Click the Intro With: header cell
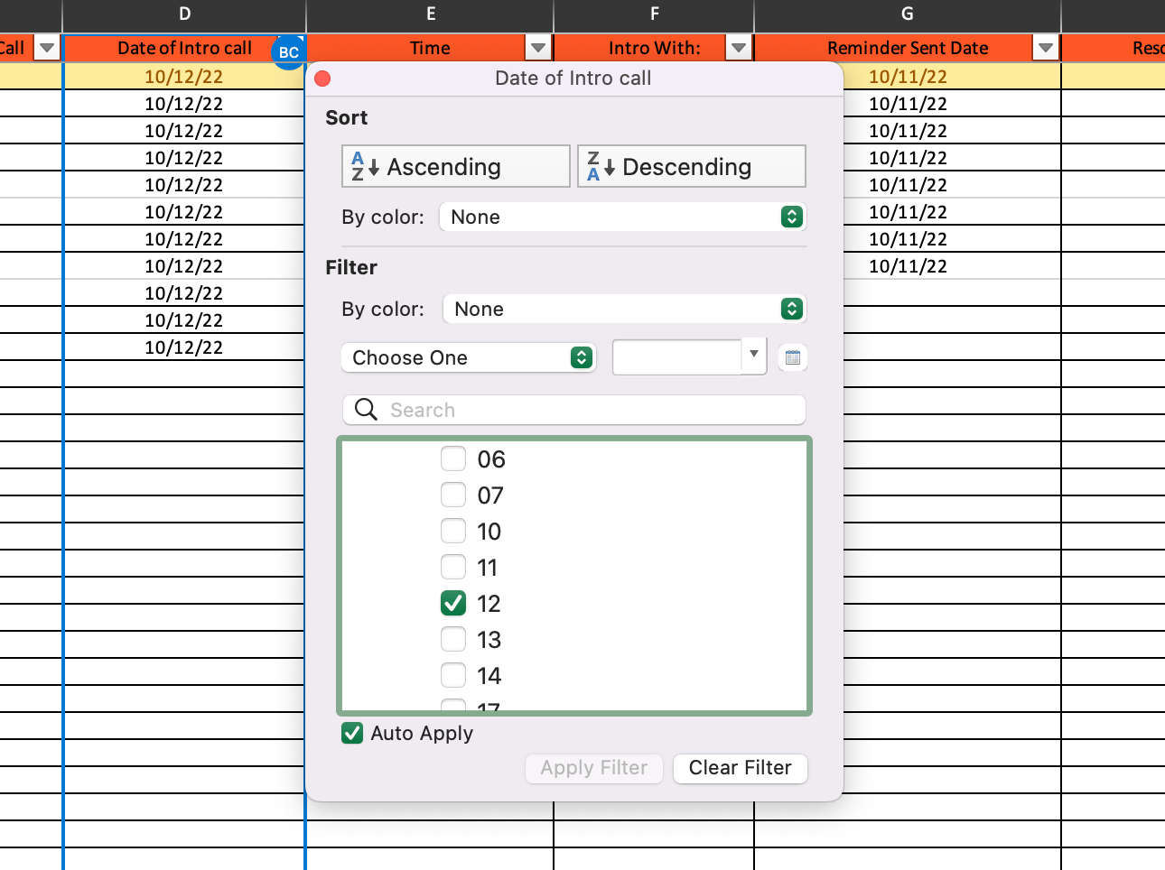Image resolution: width=1165 pixels, height=870 pixels. point(654,48)
